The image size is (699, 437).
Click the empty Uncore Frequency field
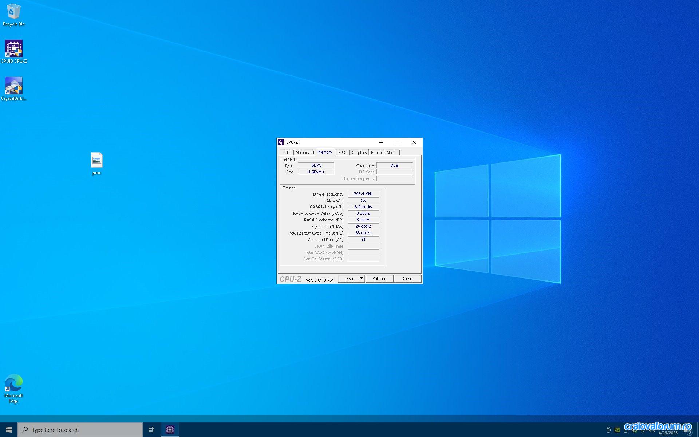395,178
